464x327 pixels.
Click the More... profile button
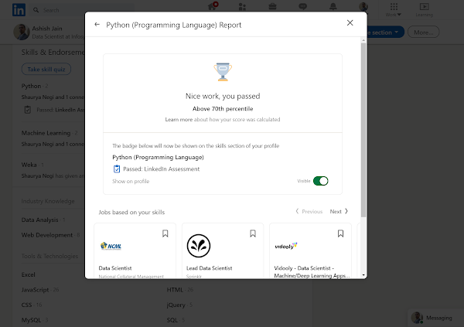click(424, 32)
